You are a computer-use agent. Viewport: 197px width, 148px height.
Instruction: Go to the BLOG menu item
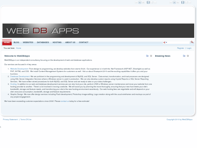[16, 42]
